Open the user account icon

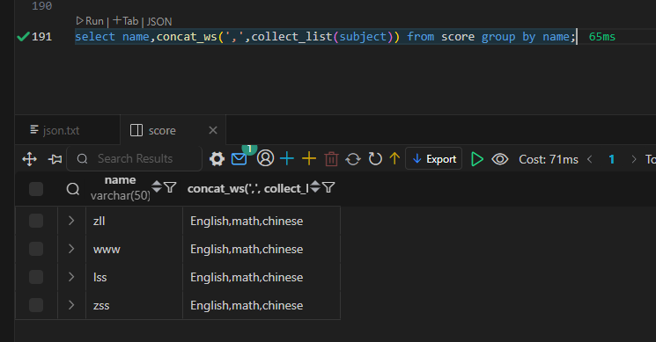(x=265, y=158)
